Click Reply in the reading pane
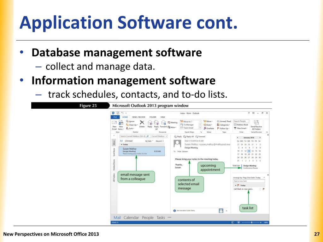The width and height of the screenshot is (323, 242). pos(178,136)
